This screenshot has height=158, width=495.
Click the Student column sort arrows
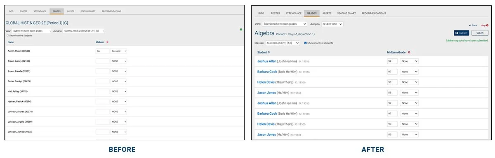tap(269, 52)
